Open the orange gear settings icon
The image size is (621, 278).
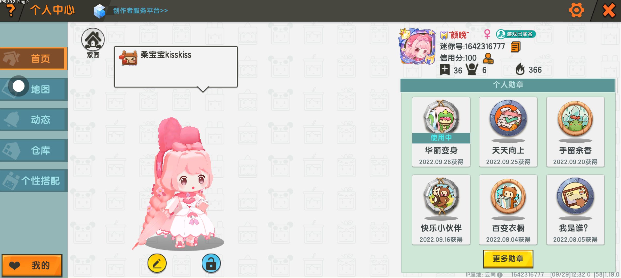point(576,10)
